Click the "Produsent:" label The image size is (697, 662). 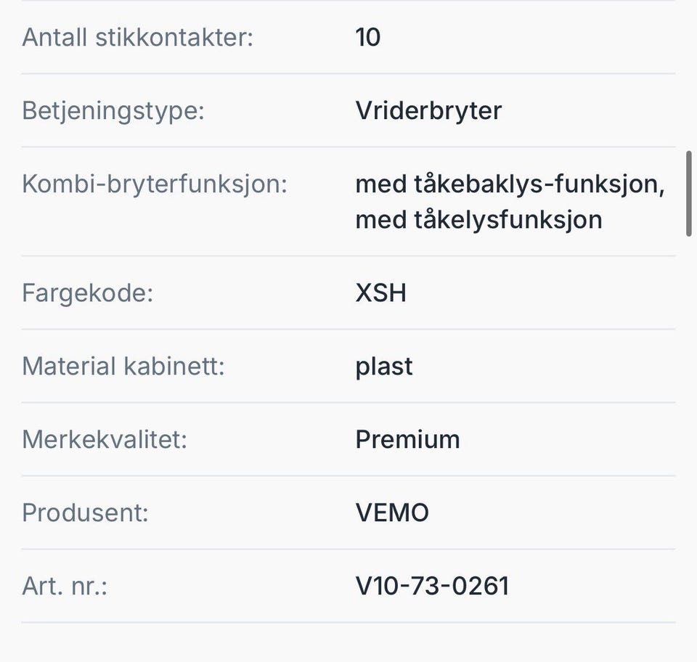pos(85,512)
